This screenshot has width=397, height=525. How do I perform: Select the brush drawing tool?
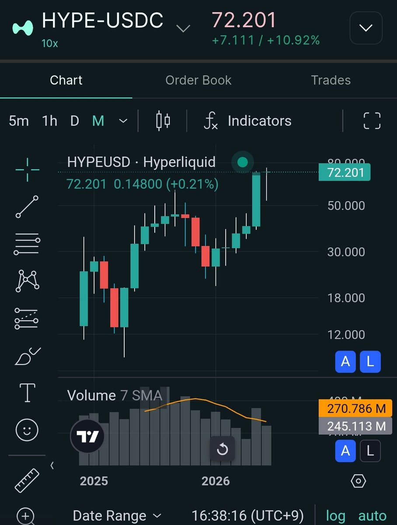pos(27,356)
